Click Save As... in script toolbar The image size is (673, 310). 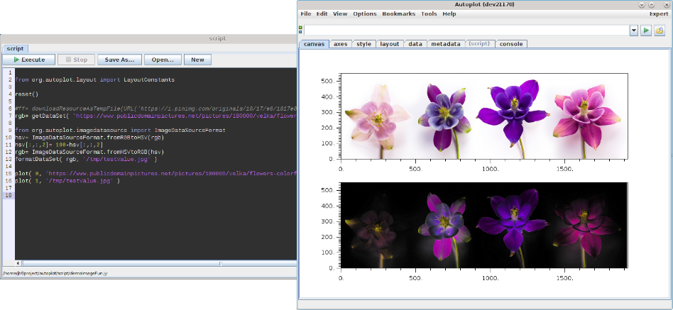point(119,60)
